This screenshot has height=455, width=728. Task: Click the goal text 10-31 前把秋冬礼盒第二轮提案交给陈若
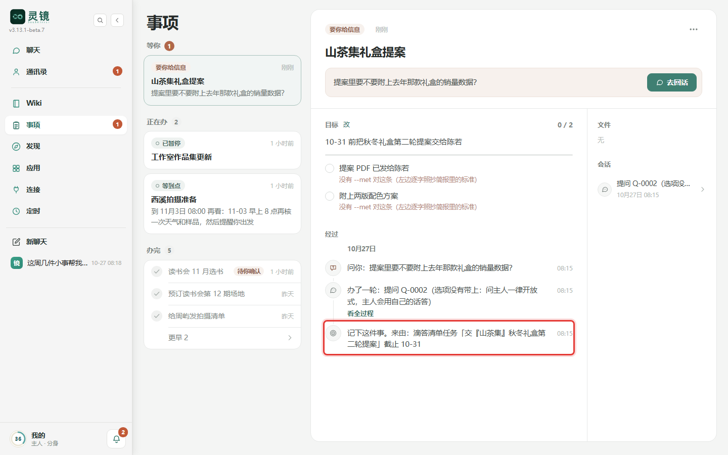(393, 142)
